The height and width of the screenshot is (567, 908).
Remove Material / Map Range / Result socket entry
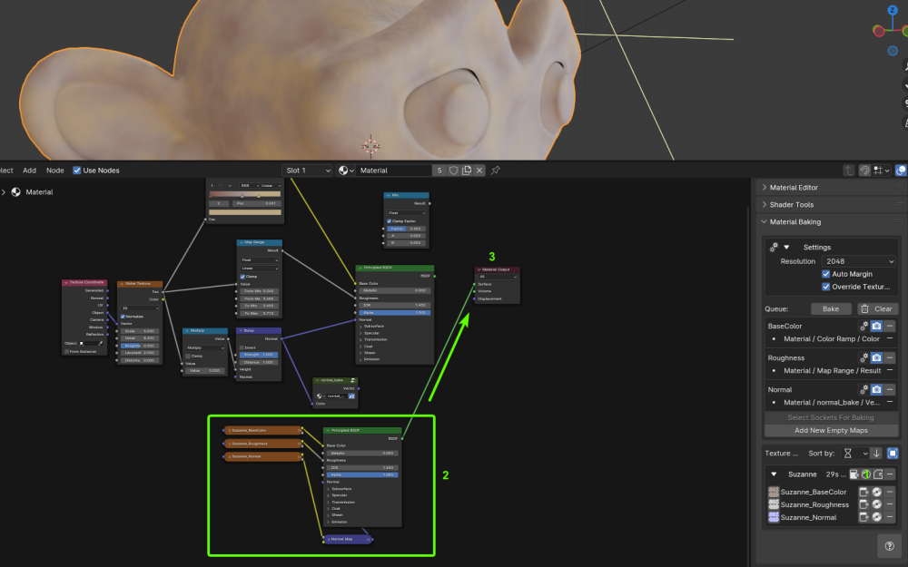tap(890, 370)
